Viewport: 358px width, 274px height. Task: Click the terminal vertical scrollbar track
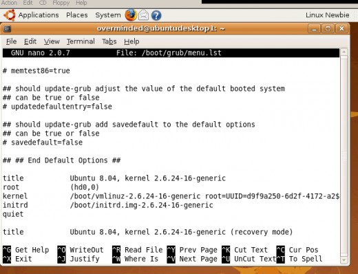pos(344,156)
